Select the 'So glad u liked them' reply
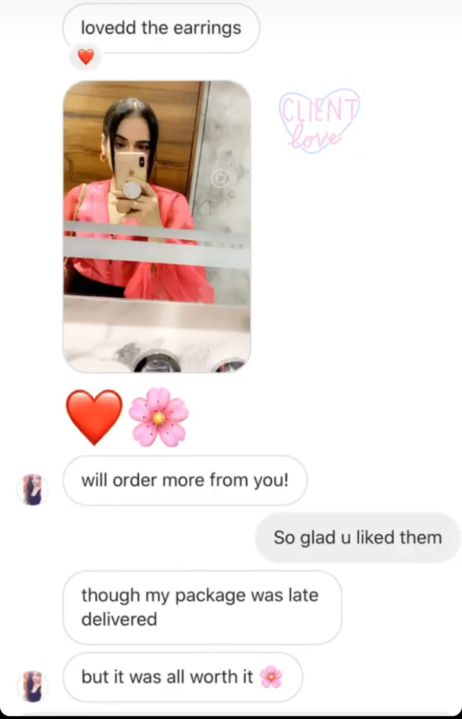Viewport: 462px width, 719px height. pyautogui.click(x=358, y=538)
